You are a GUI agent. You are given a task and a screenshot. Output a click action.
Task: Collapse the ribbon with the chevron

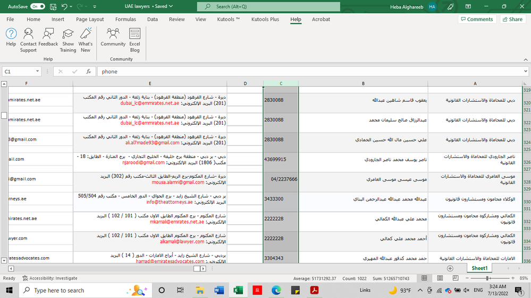pos(526,59)
